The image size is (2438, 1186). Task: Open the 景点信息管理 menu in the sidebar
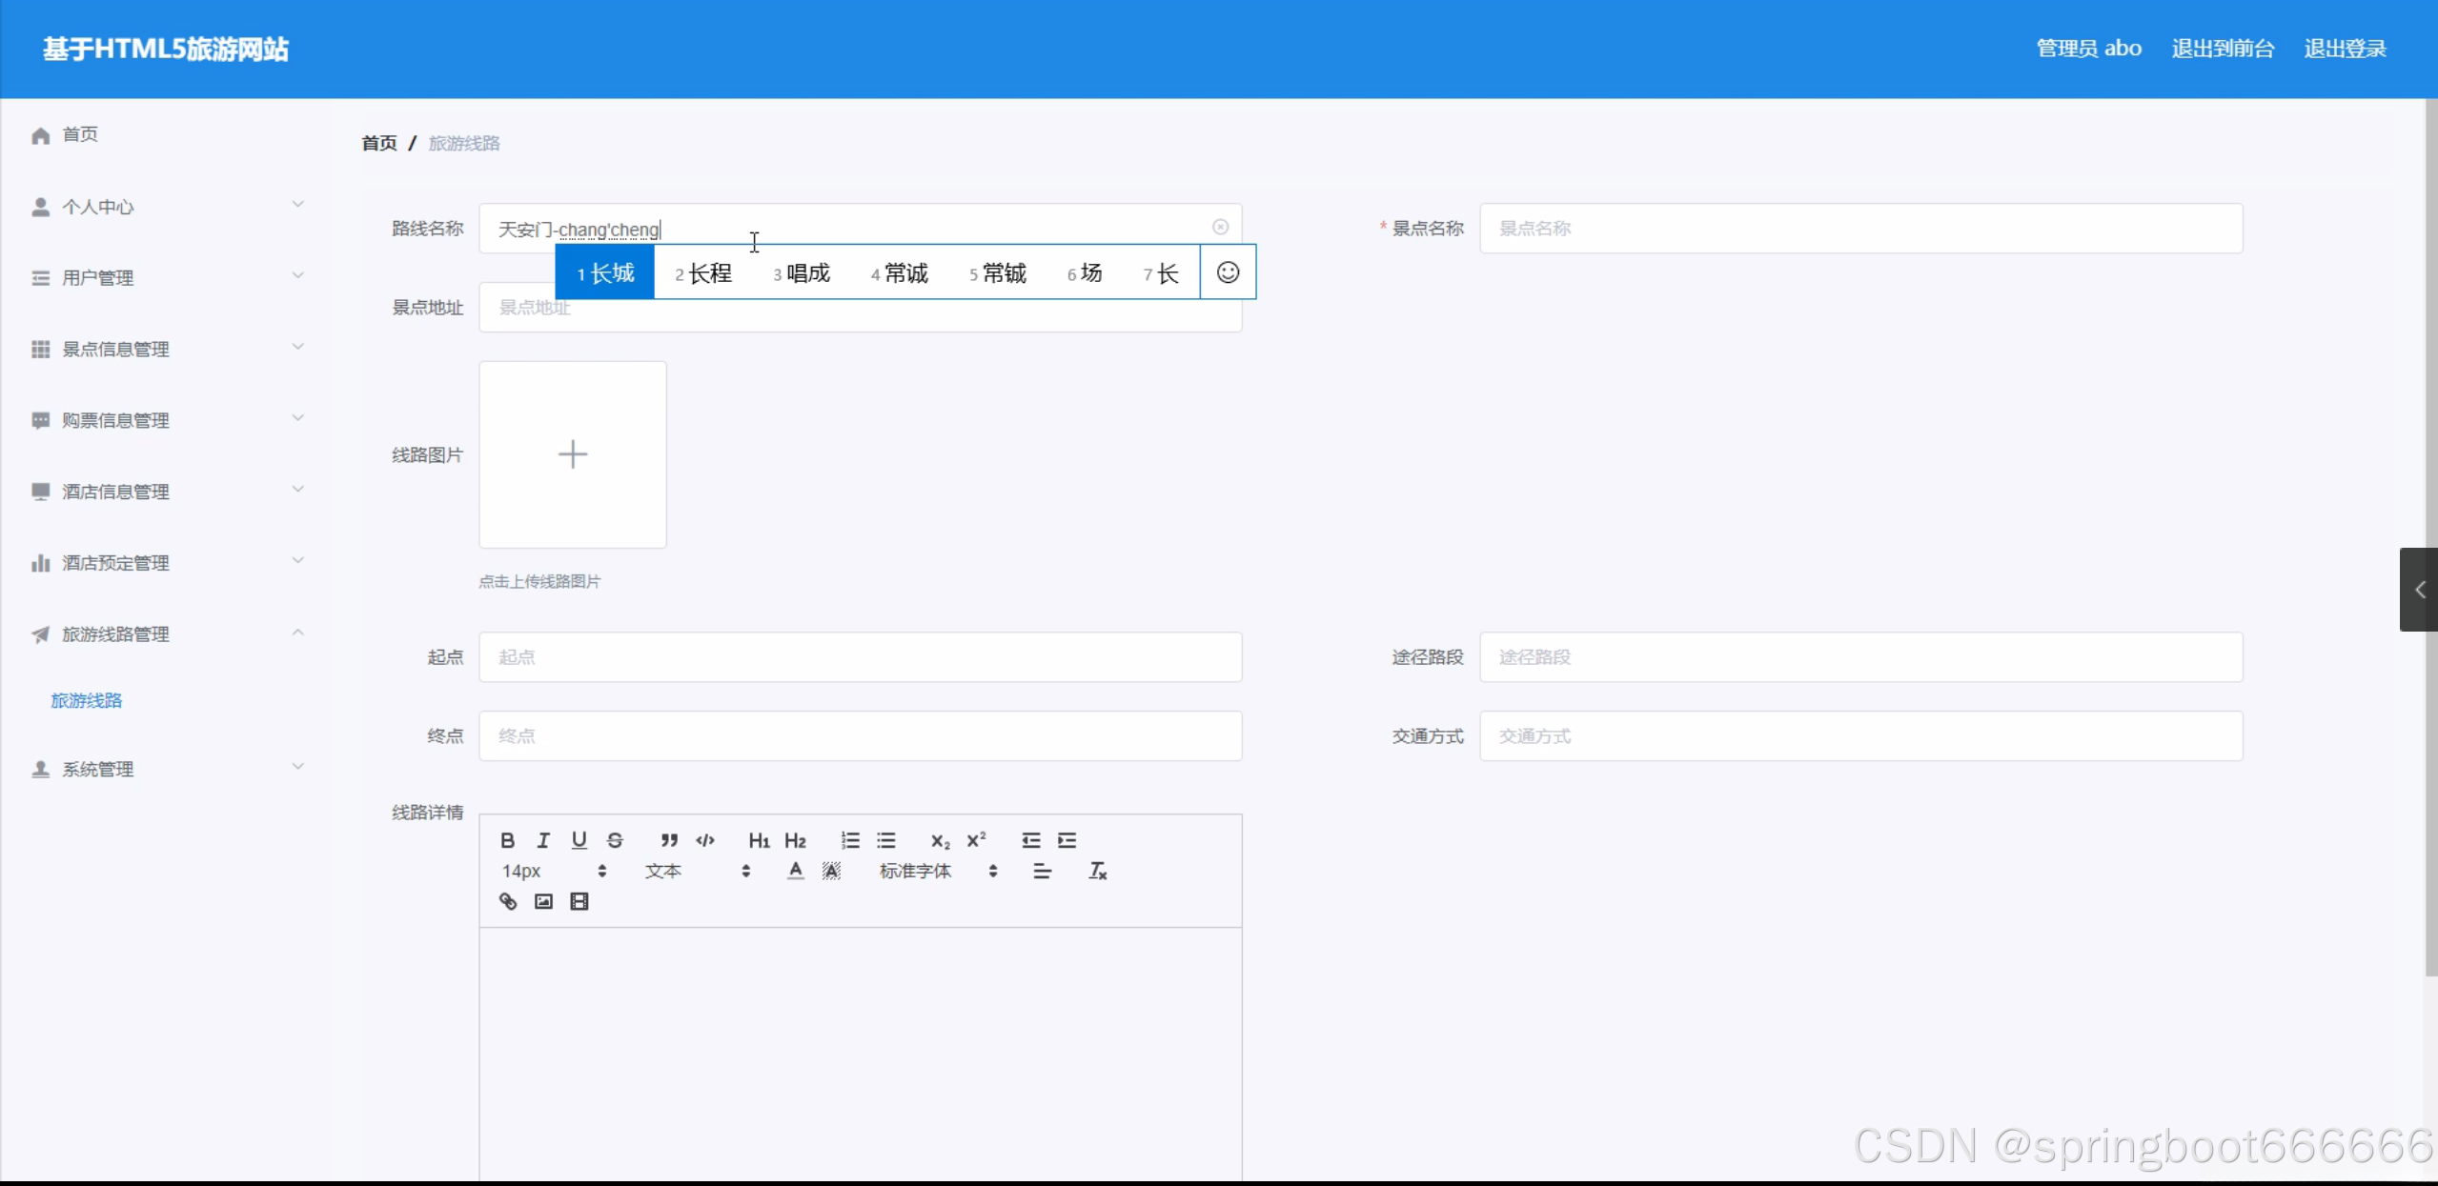(x=114, y=349)
